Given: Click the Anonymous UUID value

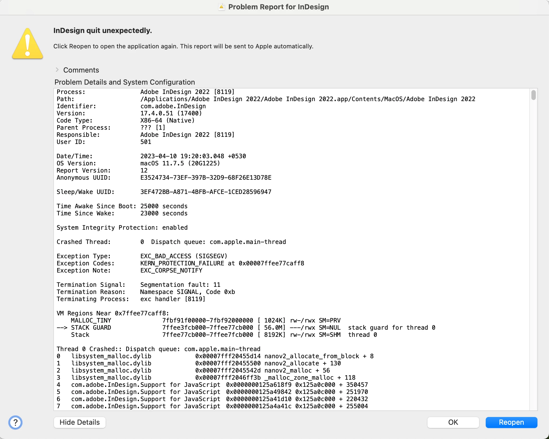Looking at the screenshot, I should (206, 177).
